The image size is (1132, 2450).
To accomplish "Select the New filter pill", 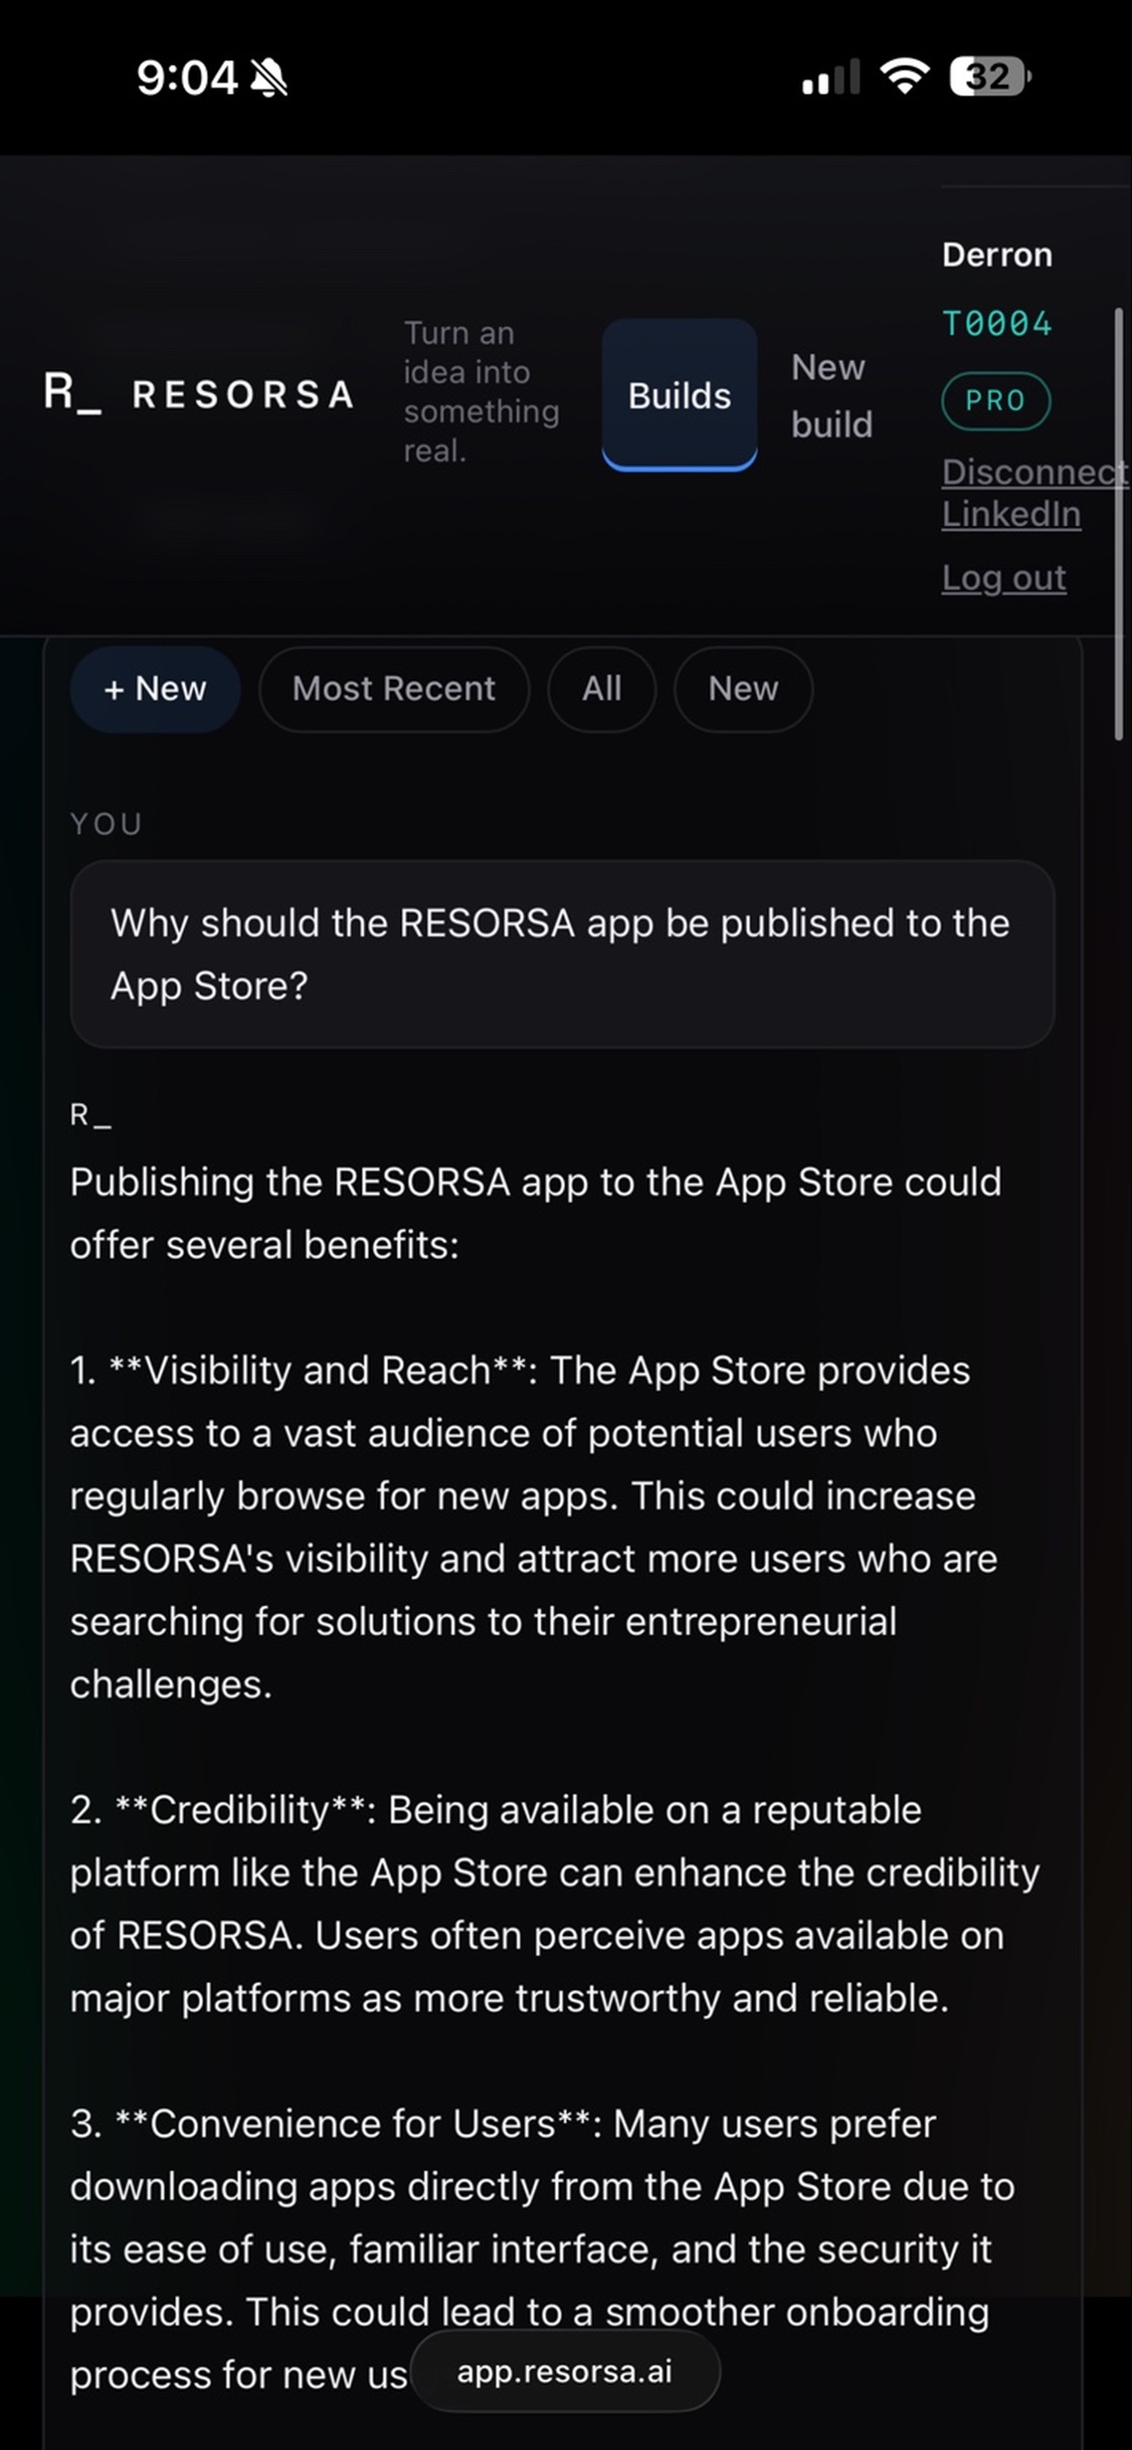I will click(x=743, y=688).
